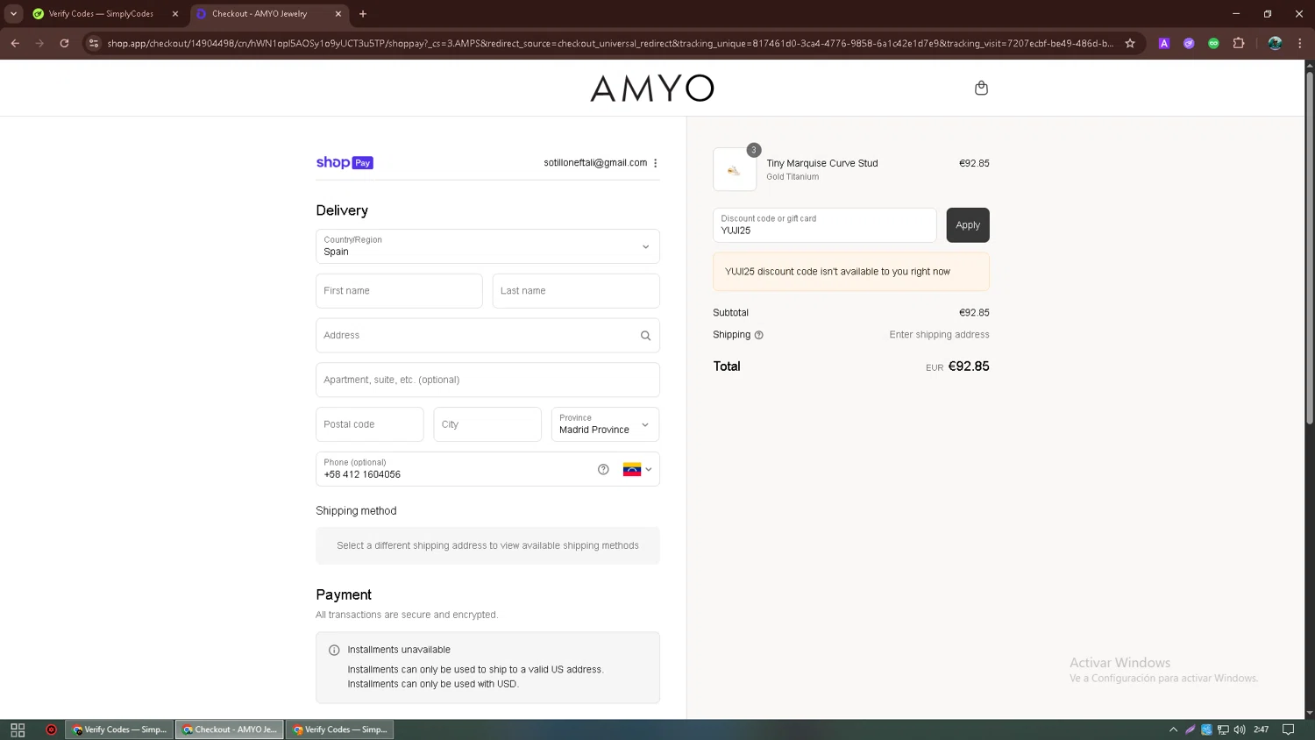Open the shopping bag cart icon
Viewport: 1315px width, 740px height.
[981, 88]
